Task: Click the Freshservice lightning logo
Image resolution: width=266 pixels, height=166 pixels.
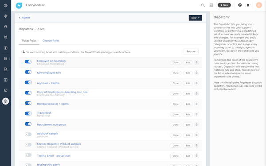Action: coord(19,5)
